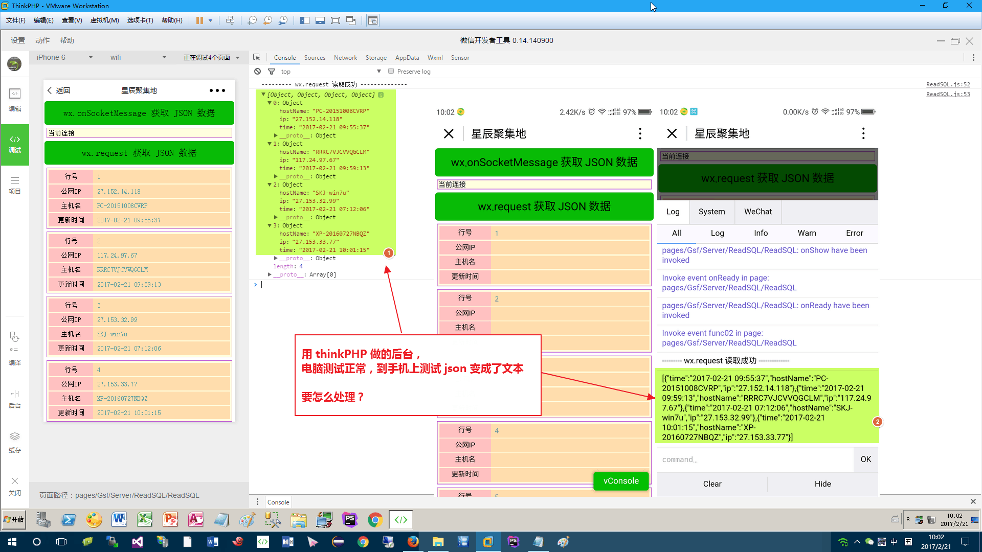
Task: Click simulator wx.onSocketMessage 获取 JSON 数据 button
Action: 139,113
